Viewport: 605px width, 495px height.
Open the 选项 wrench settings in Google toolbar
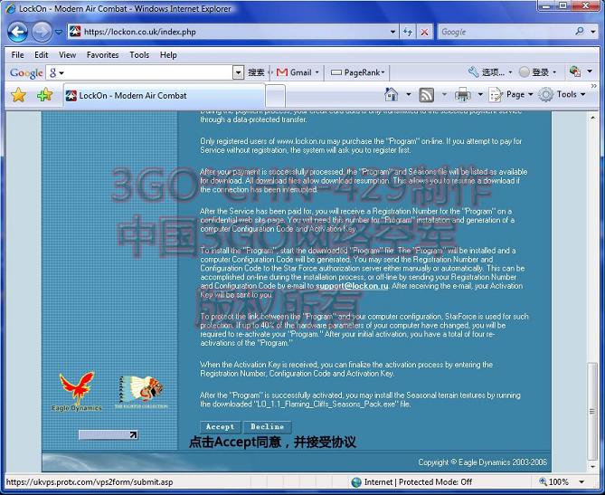(x=490, y=71)
